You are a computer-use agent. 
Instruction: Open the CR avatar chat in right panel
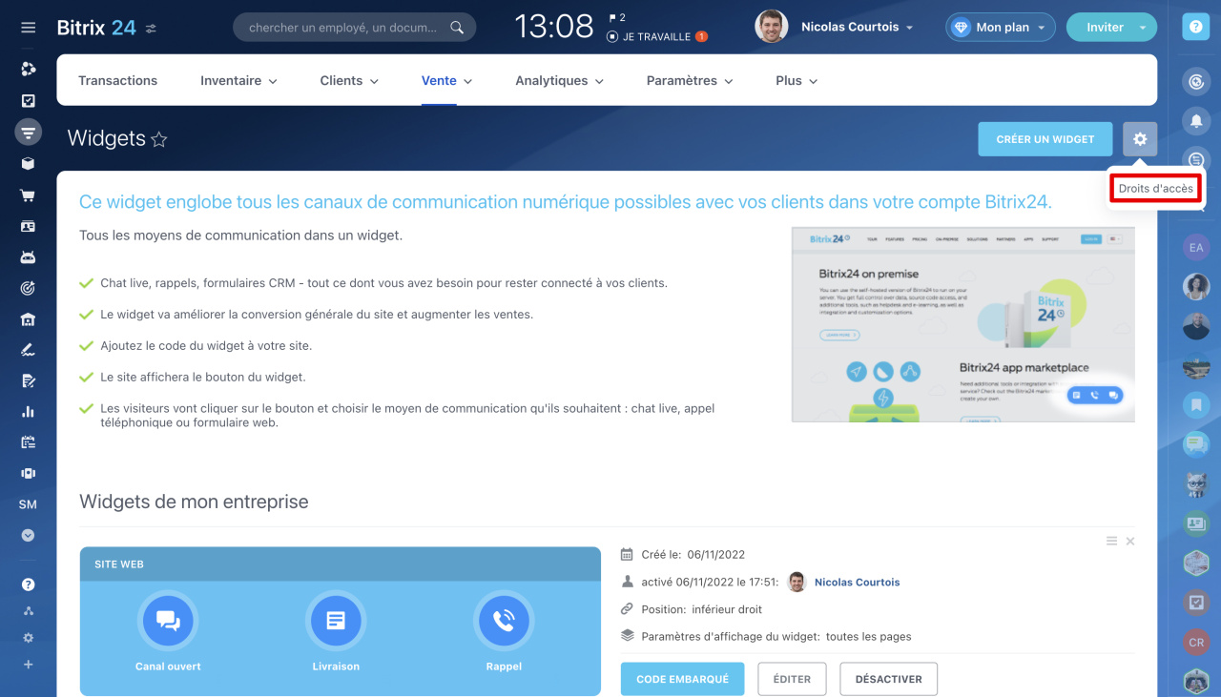[1196, 642]
